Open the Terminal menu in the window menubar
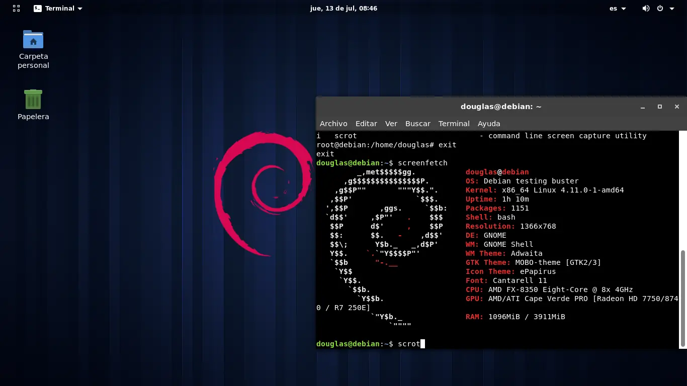The width and height of the screenshot is (687, 386). 454,124
